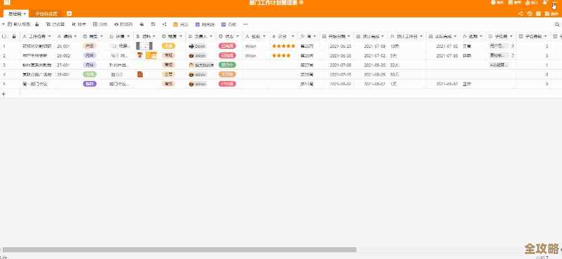
Task: Click the lock icon beside default view
Action: pyautogui.click(x=37, y=24)
